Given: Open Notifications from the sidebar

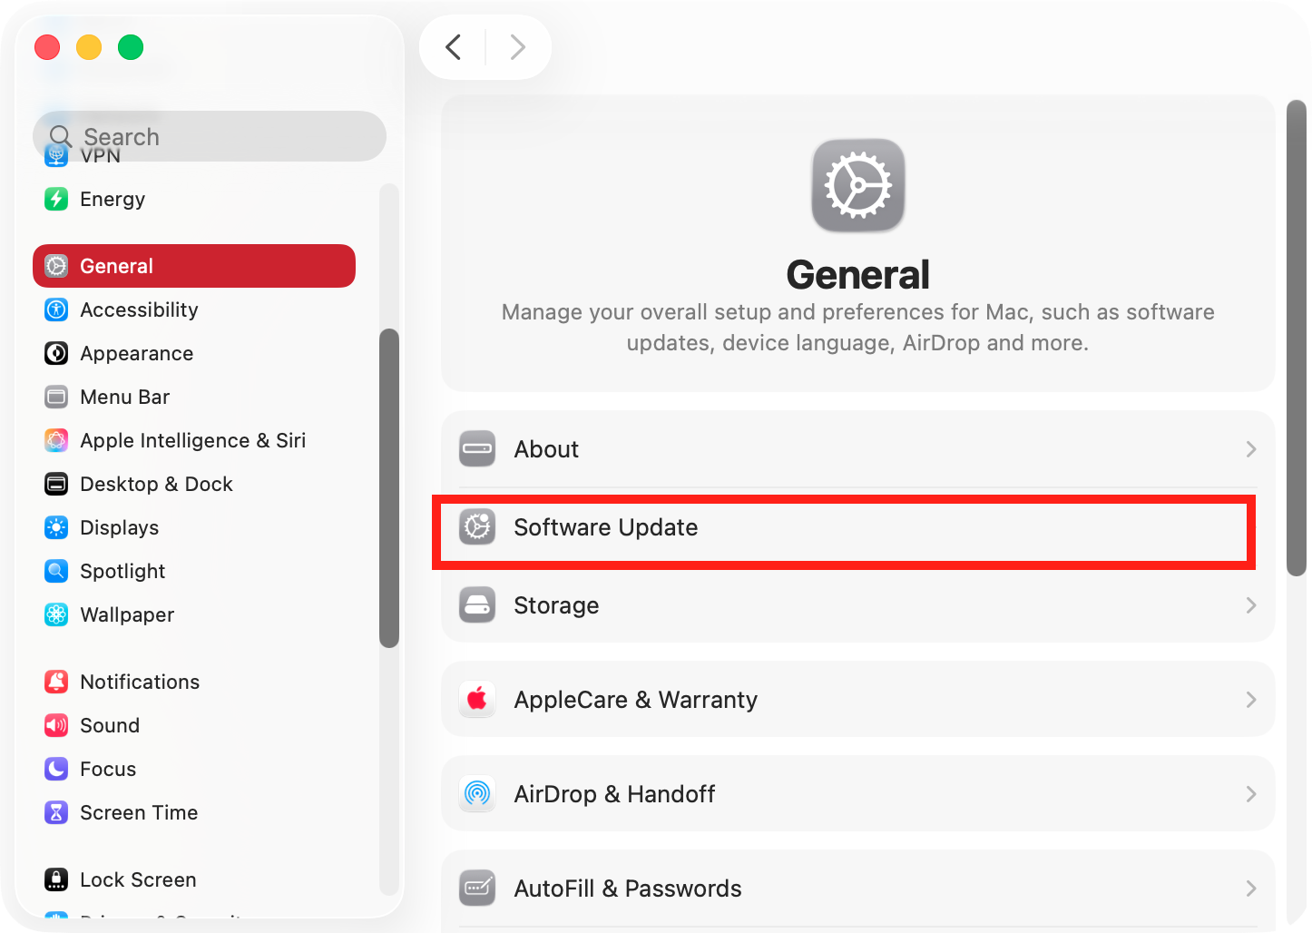Looking at the screenshot, I should (x=139, y=682).
